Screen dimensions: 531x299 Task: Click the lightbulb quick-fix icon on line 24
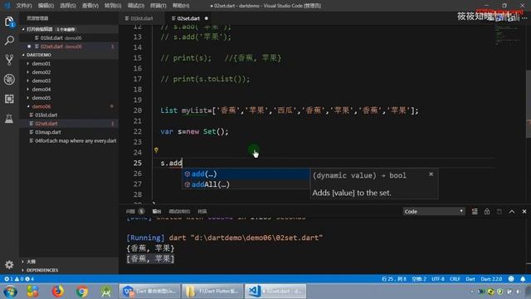click(x=156, y=149)
